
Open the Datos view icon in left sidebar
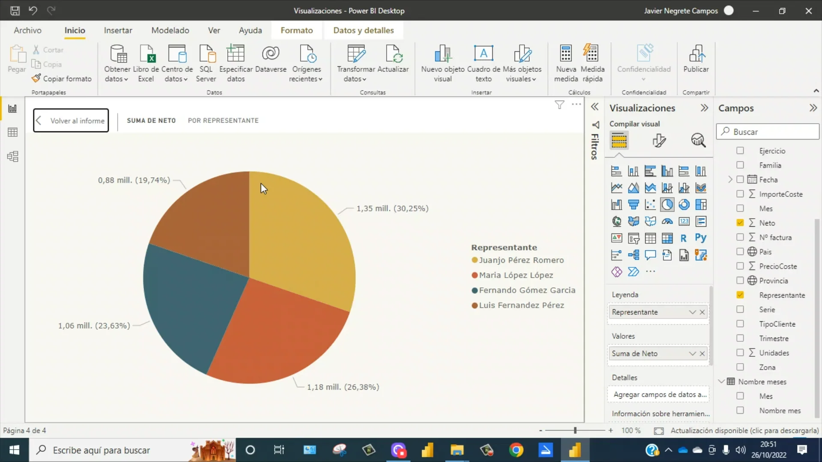(x=12, y=132)
